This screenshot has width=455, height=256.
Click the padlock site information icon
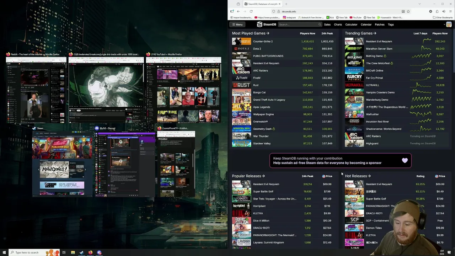[278, 11]
